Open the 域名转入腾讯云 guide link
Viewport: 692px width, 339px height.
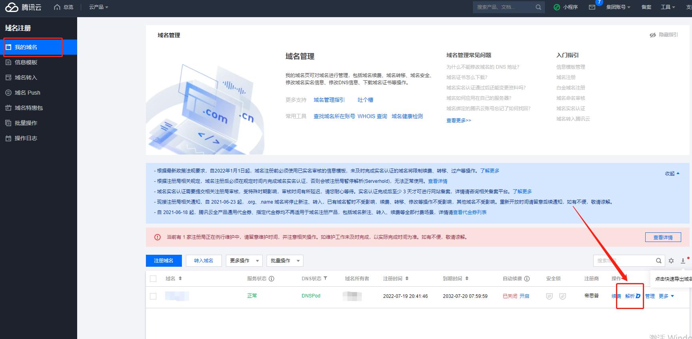[x=573, y=119]
